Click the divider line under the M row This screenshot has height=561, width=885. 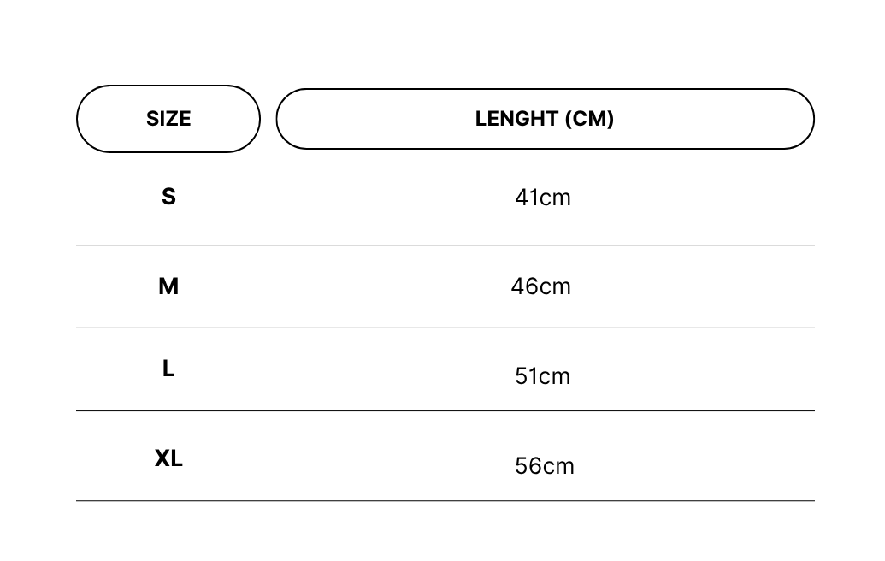[445, 328]
